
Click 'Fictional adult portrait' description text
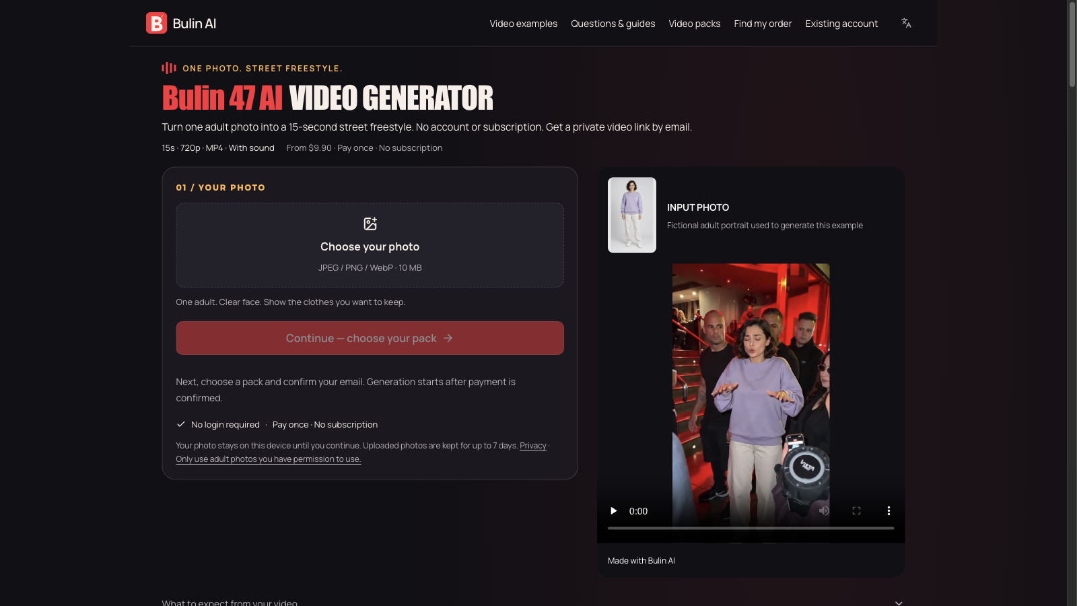tap(765, 226)
